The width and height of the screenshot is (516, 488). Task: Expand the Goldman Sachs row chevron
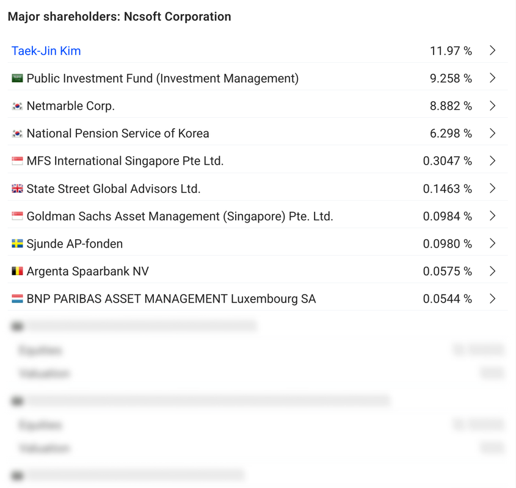pyautogui.click(x=492, y=216)
